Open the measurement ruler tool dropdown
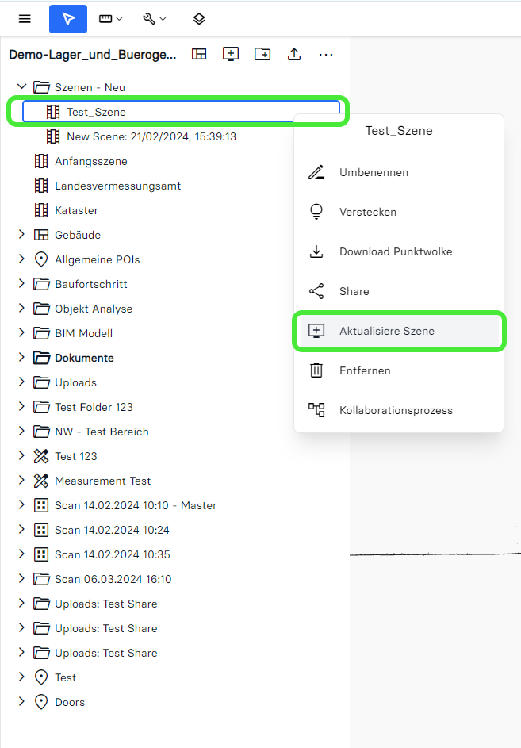This screenshot has width=521, height=748. [110, 19]
